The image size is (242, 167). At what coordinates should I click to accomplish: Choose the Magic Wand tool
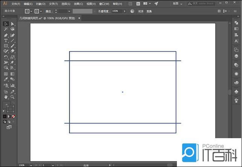click(6, 29)
